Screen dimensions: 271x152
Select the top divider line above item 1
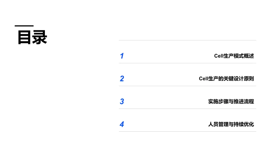[x=187, y=40]
